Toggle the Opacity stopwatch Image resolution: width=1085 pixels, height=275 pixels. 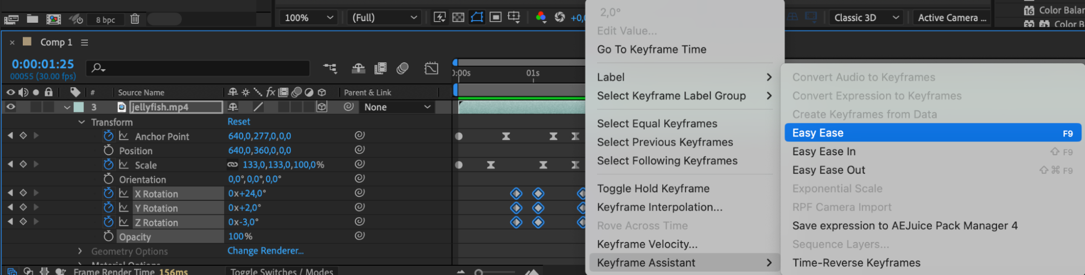109,237
